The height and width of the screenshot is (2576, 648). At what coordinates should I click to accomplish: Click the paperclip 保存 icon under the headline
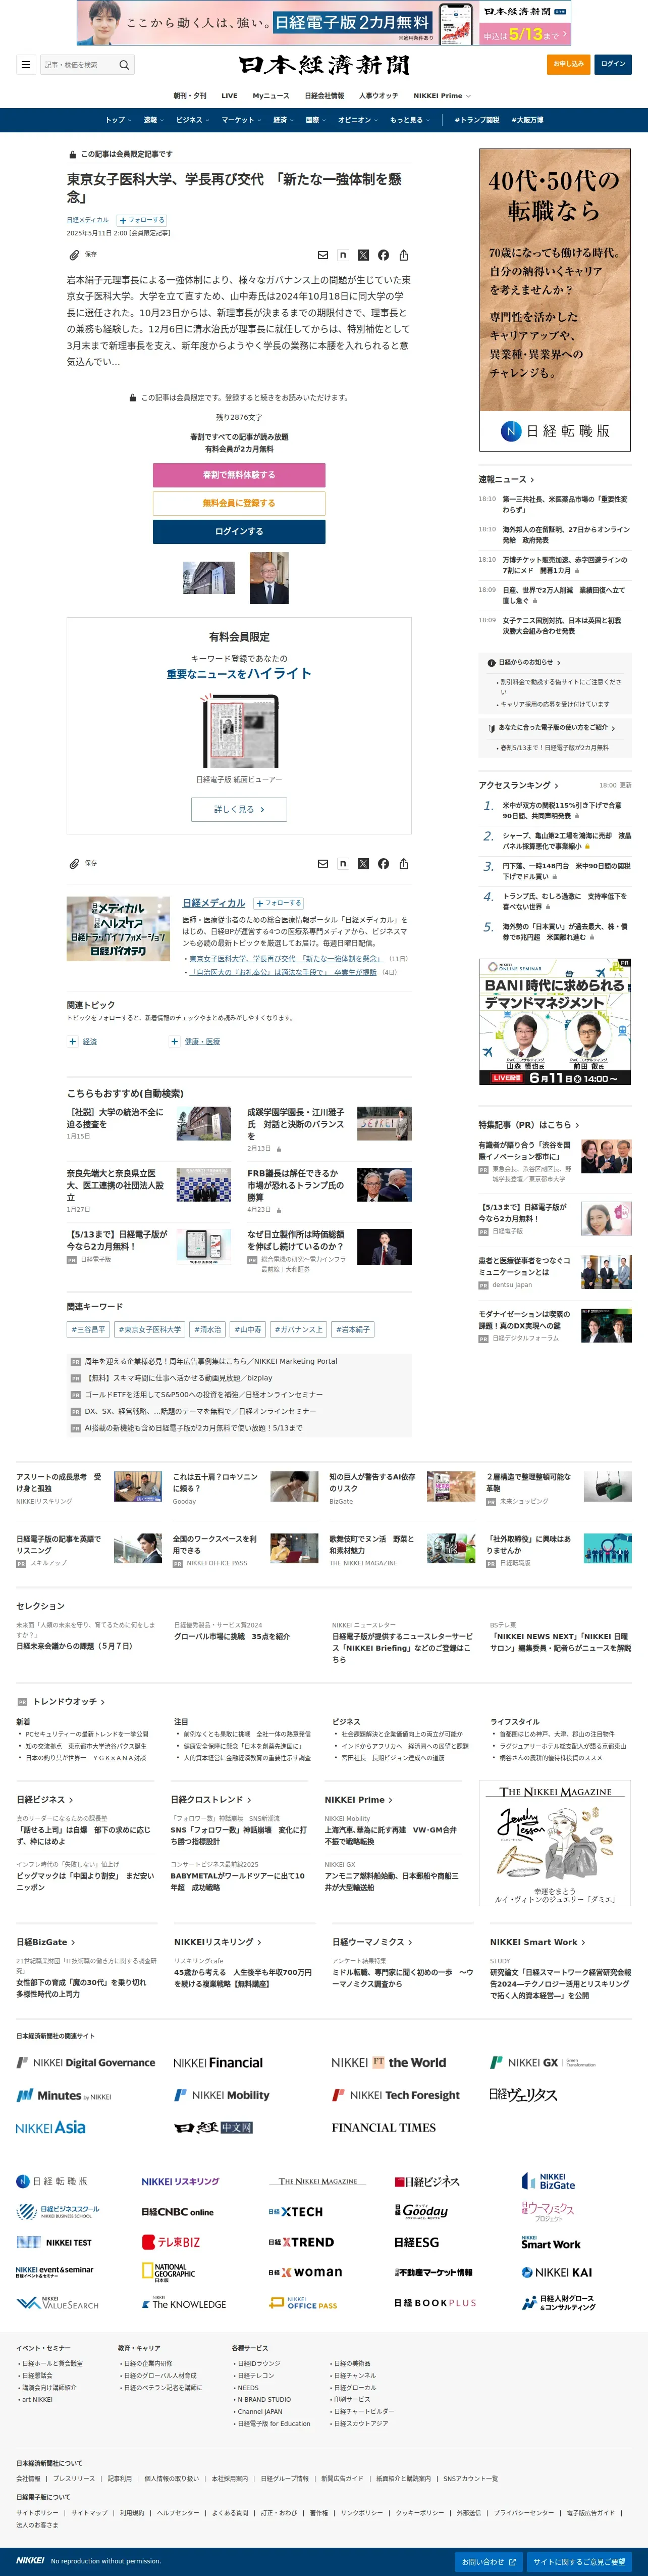coord(74,255)
